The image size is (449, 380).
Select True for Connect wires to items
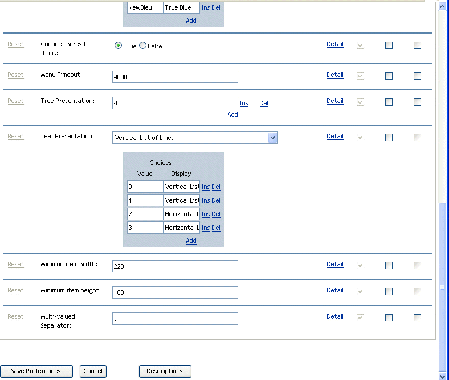pyautogui.click(x=119, y=46)
